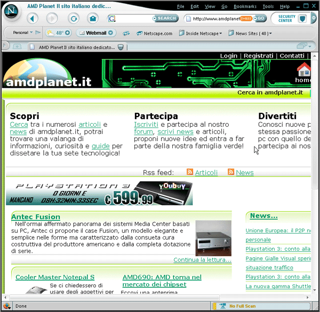320x312 pixels.
Task: Open the Security Center shield
Action: 302,19
